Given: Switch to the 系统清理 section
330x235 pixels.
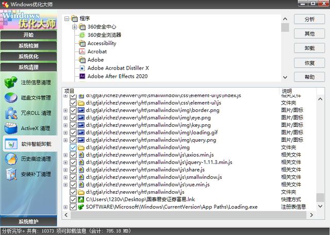Looking at the screenshot, I should coord(29,67).
